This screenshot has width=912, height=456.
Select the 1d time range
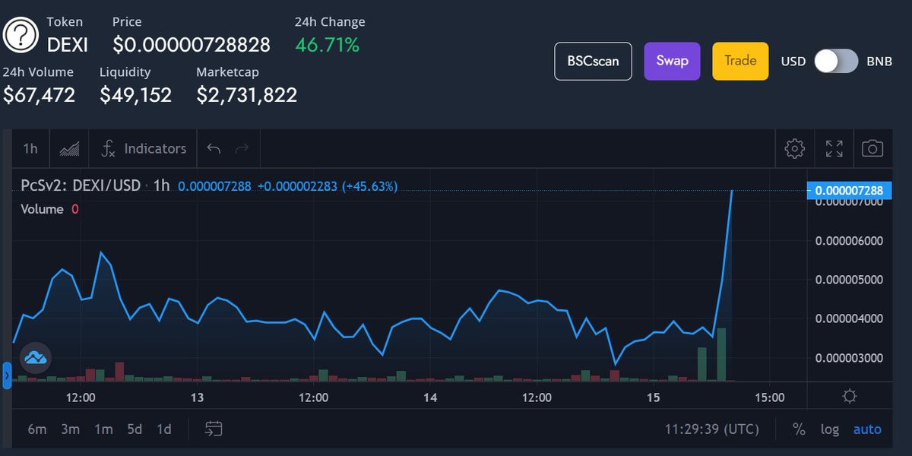(163, 429)
